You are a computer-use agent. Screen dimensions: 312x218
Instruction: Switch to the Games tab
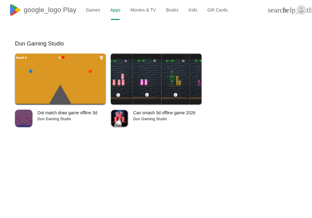[93, 10]
